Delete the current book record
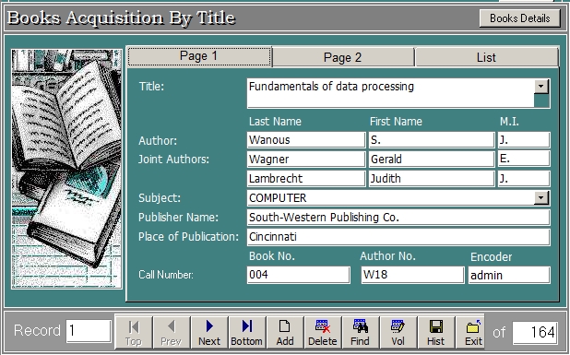570x355 pixels. (323, 333)
